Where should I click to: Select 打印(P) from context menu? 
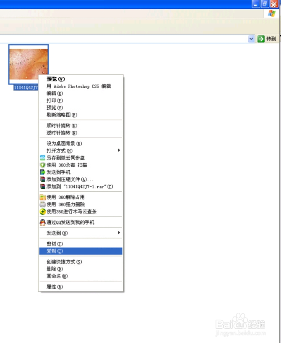click(81, 100)
